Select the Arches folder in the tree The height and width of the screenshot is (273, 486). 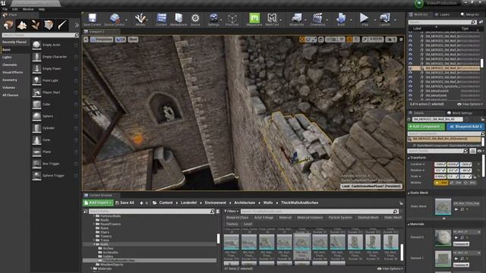pos(108,249)
